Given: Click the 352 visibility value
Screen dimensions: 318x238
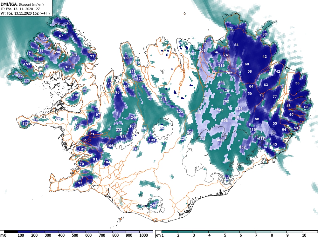Looking at the screenshot, I should point(242,147).
